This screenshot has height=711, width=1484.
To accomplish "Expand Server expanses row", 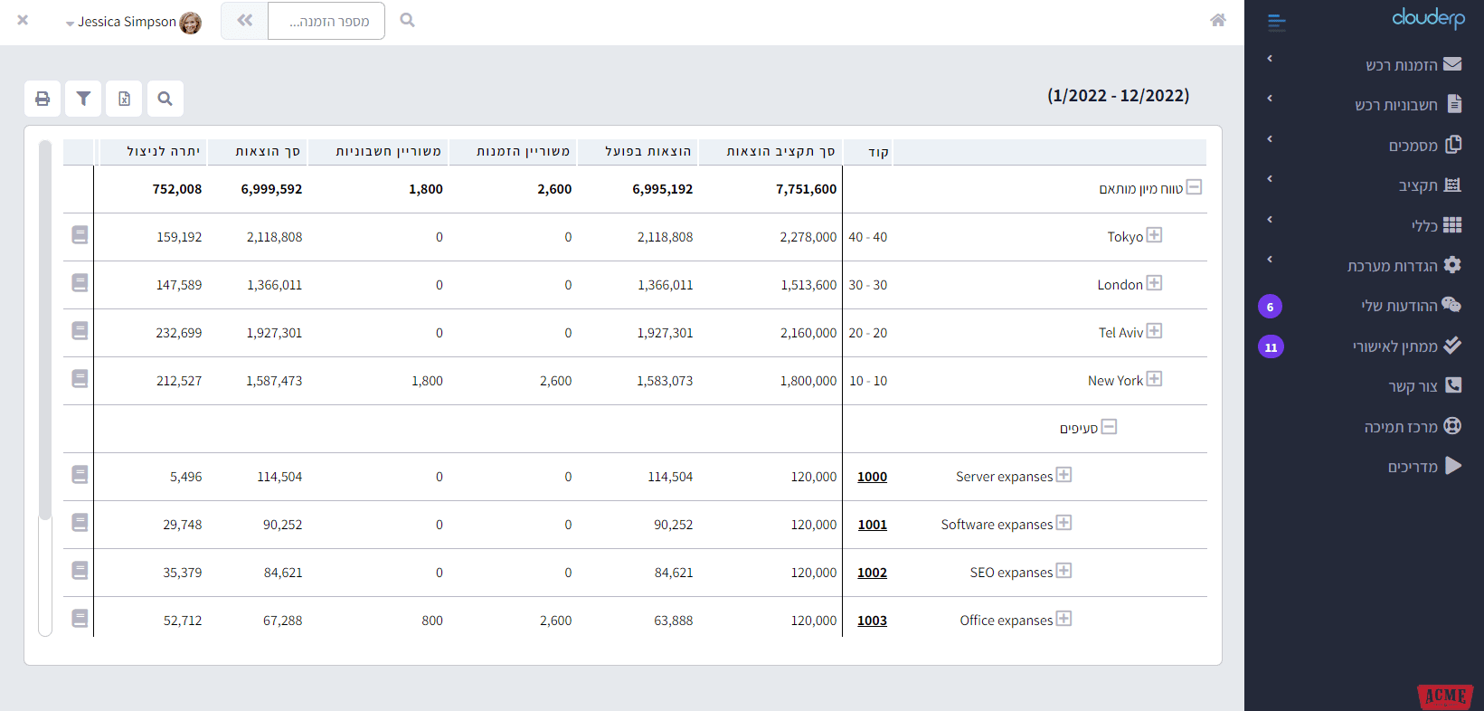I will [1063, 475].
